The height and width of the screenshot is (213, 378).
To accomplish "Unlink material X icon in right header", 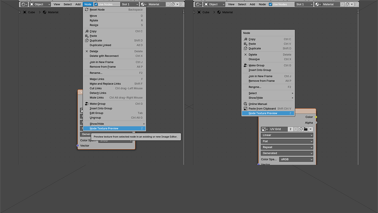I will click(x=352, y=4).
